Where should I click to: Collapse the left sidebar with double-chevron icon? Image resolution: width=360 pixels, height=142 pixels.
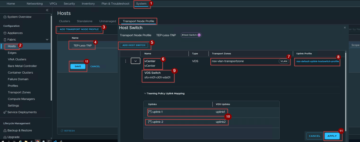pos(47,10)
